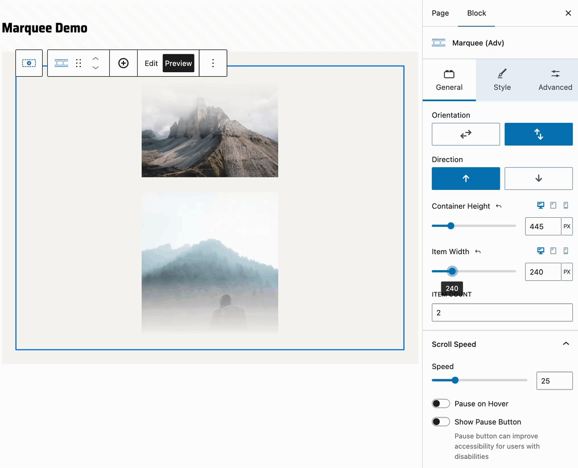Click the Item Count input field
The image size is (578, 468).
(502, 312)
